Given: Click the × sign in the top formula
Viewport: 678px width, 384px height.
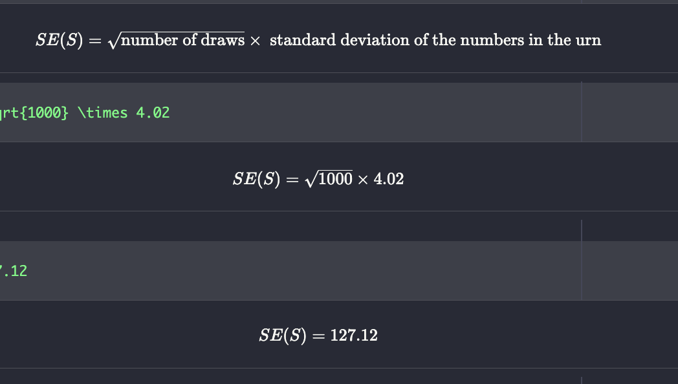Looking at the screenshot, I should point(255,41).
